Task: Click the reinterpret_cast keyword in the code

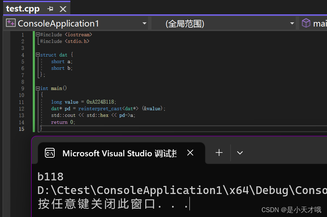Action: click(x=100, y=108)
